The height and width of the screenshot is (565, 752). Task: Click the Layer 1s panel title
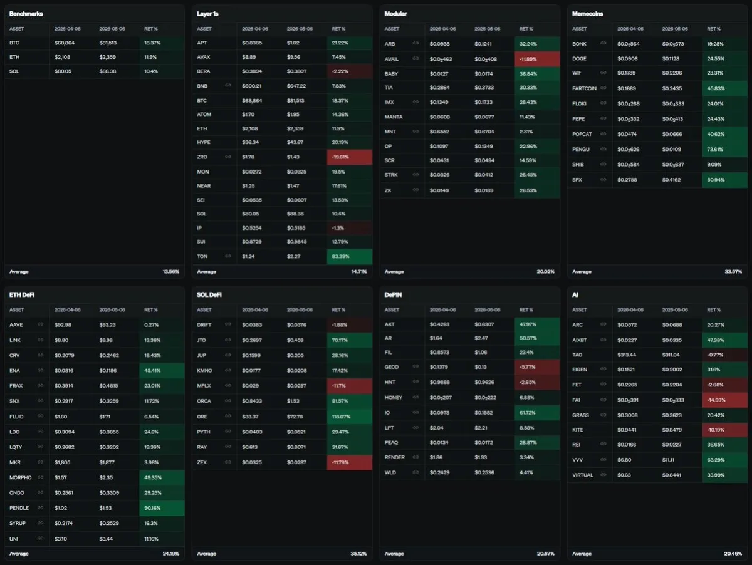(x=208, y=14)
